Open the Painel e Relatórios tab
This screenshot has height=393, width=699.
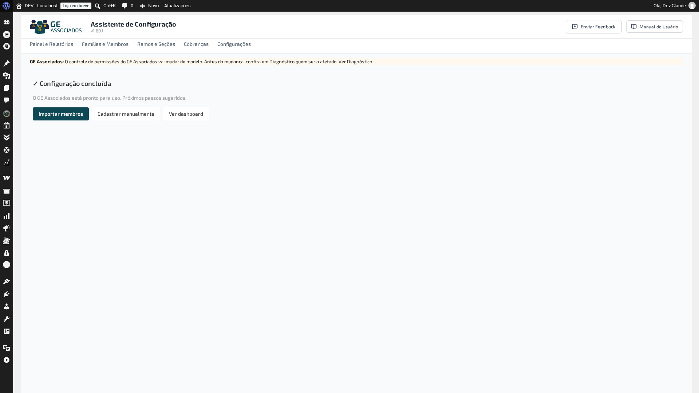coord(51,44)
